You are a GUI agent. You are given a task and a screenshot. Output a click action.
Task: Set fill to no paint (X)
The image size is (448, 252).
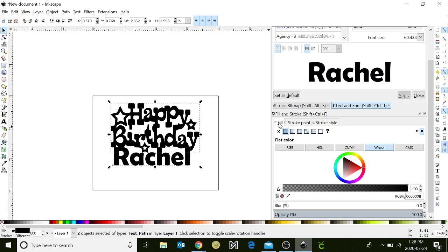tap(279, 132)
